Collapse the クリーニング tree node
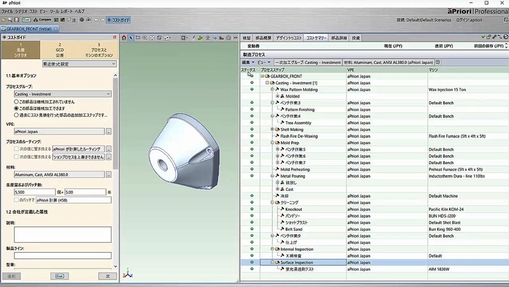 tap(272, 202)
